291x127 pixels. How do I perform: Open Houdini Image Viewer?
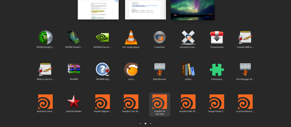pos(217,102)
